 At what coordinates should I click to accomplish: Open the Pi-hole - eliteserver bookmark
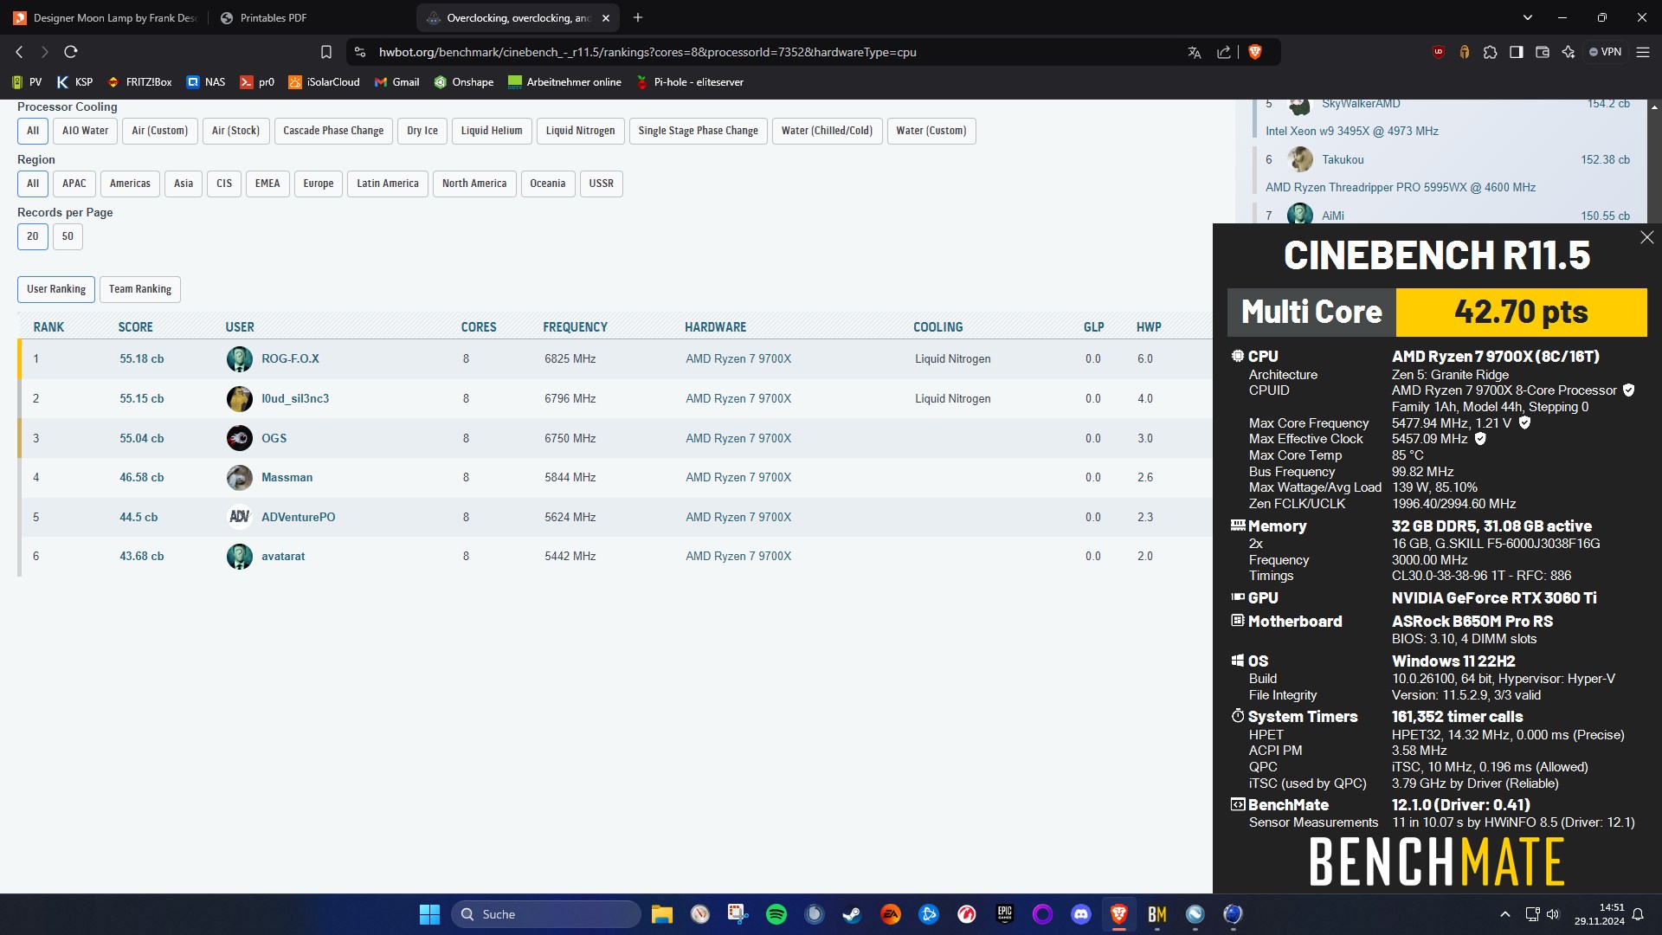[689, 82]
